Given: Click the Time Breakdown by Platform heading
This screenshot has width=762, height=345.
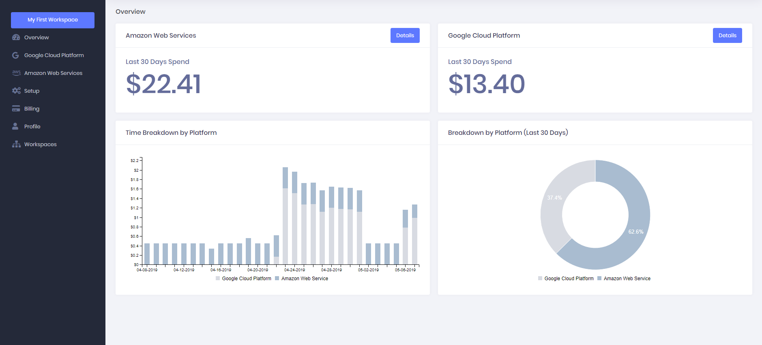Looking at the screenshot, I should coord(171,133).
